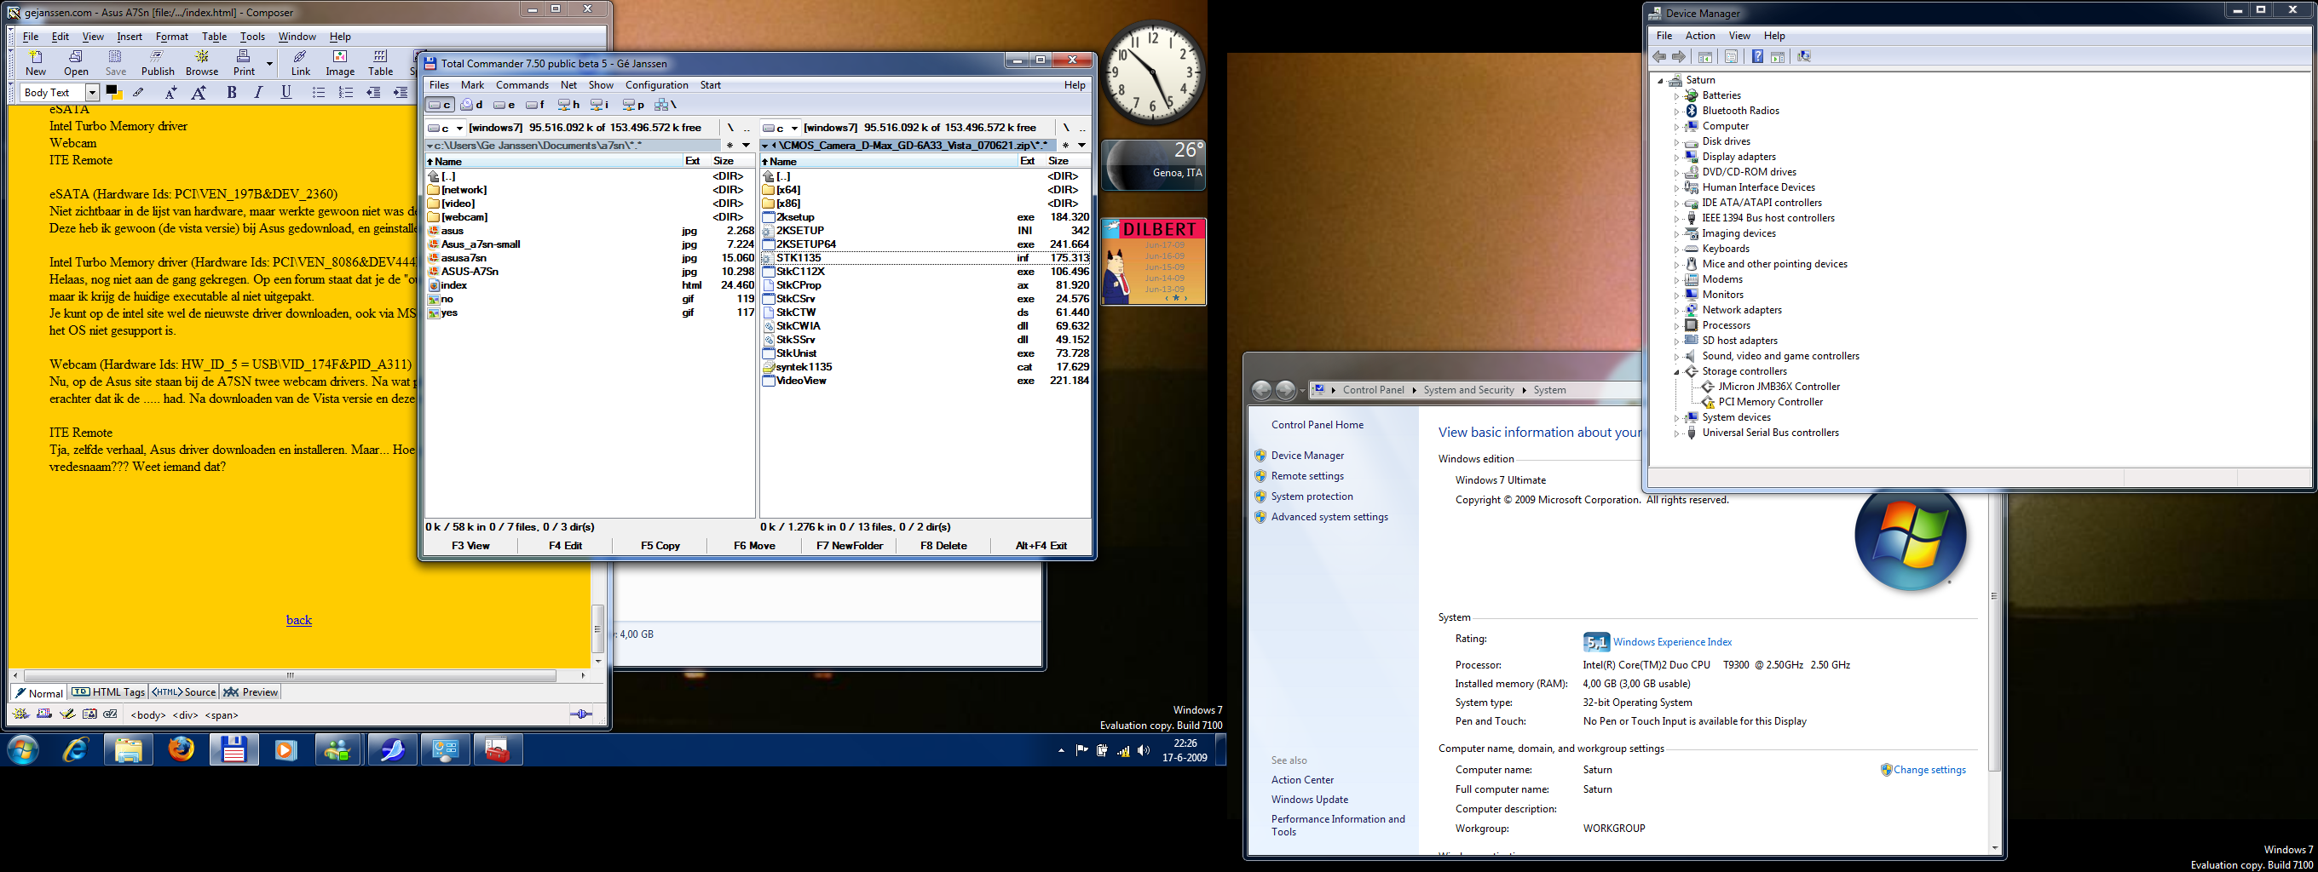Open Body Text paragraph format dropdown

pos(92,93)
